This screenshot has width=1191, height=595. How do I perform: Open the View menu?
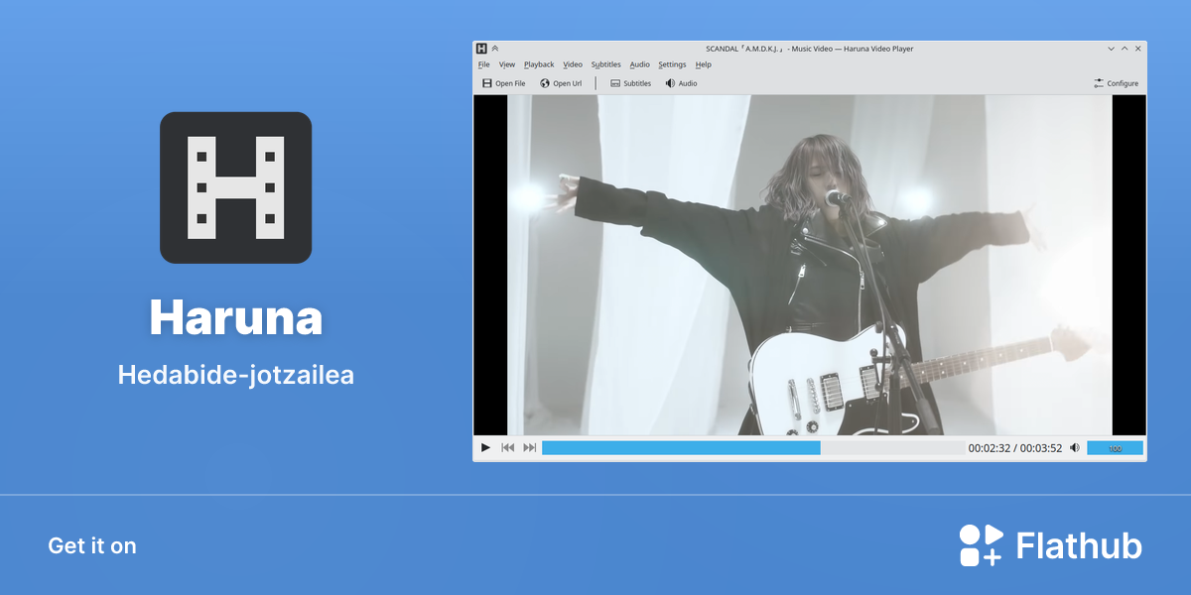pyautogui.click(x=507, y=64)
